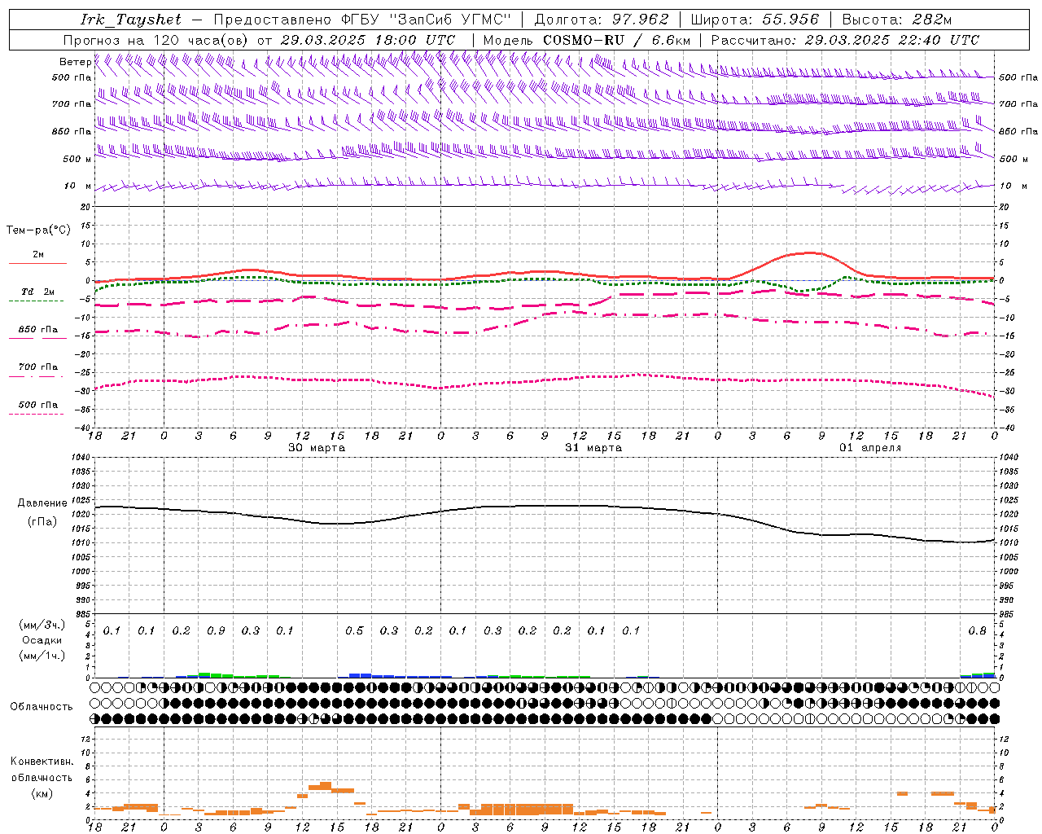Click the Облачность row label

pyautogui.click(x=42, y=707)
